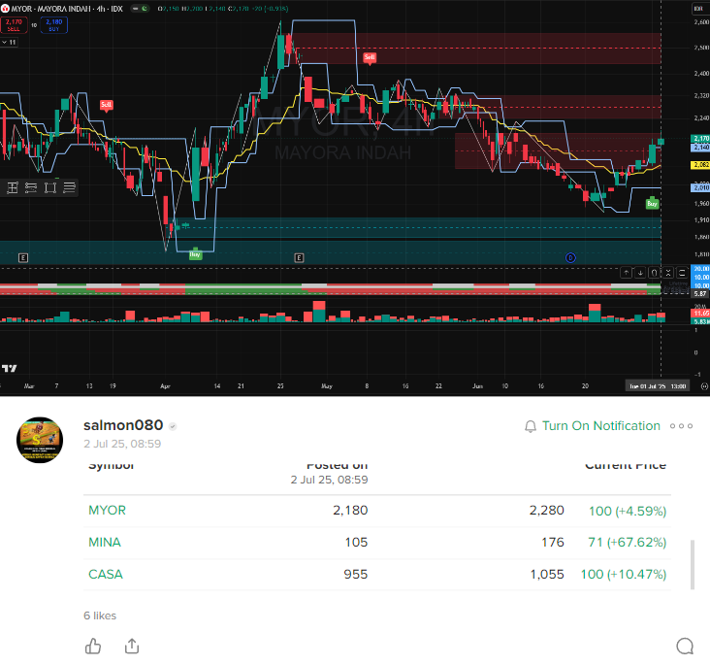Click the blue BUY 2,180 button
This screenshot has width=710, height=665.
click(x=55, y=23)
